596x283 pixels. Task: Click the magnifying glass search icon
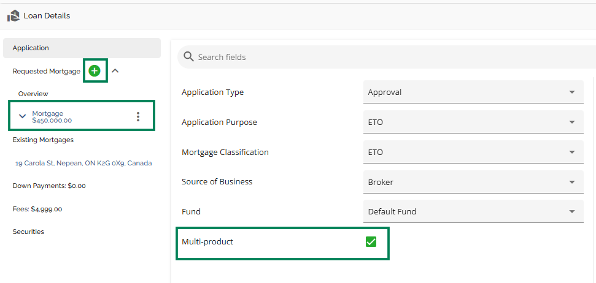189,57
